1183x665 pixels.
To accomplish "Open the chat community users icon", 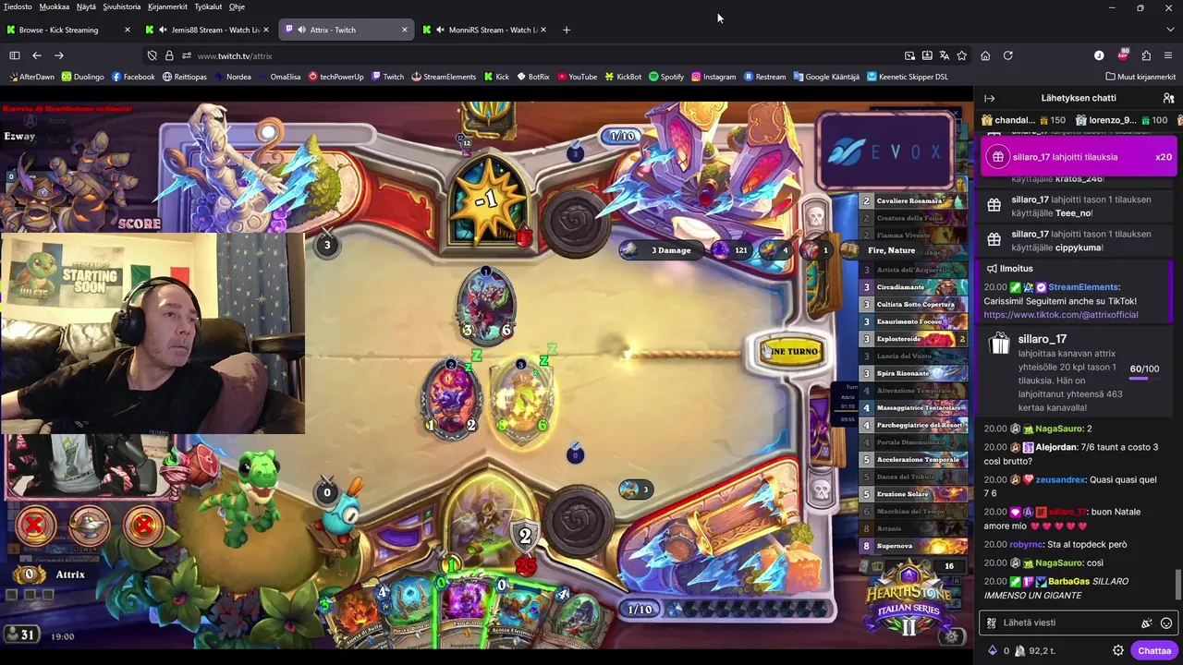I will pos(1168,98).
